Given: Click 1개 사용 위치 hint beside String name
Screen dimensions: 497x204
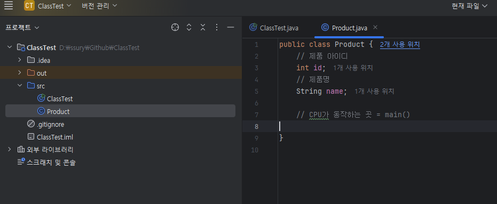Looking at the screenshot, I should 374,92.
